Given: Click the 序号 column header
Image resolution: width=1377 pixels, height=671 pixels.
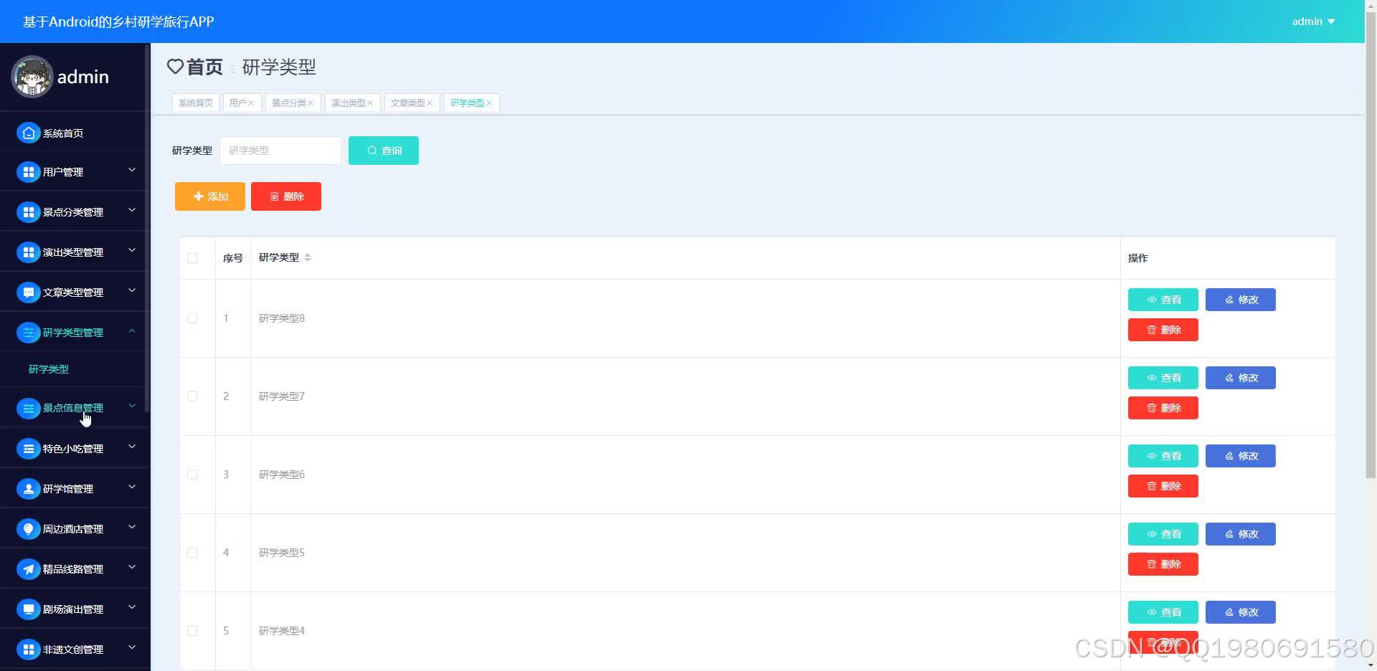Looking at the screenshot, I should click(x=232, y=258).
